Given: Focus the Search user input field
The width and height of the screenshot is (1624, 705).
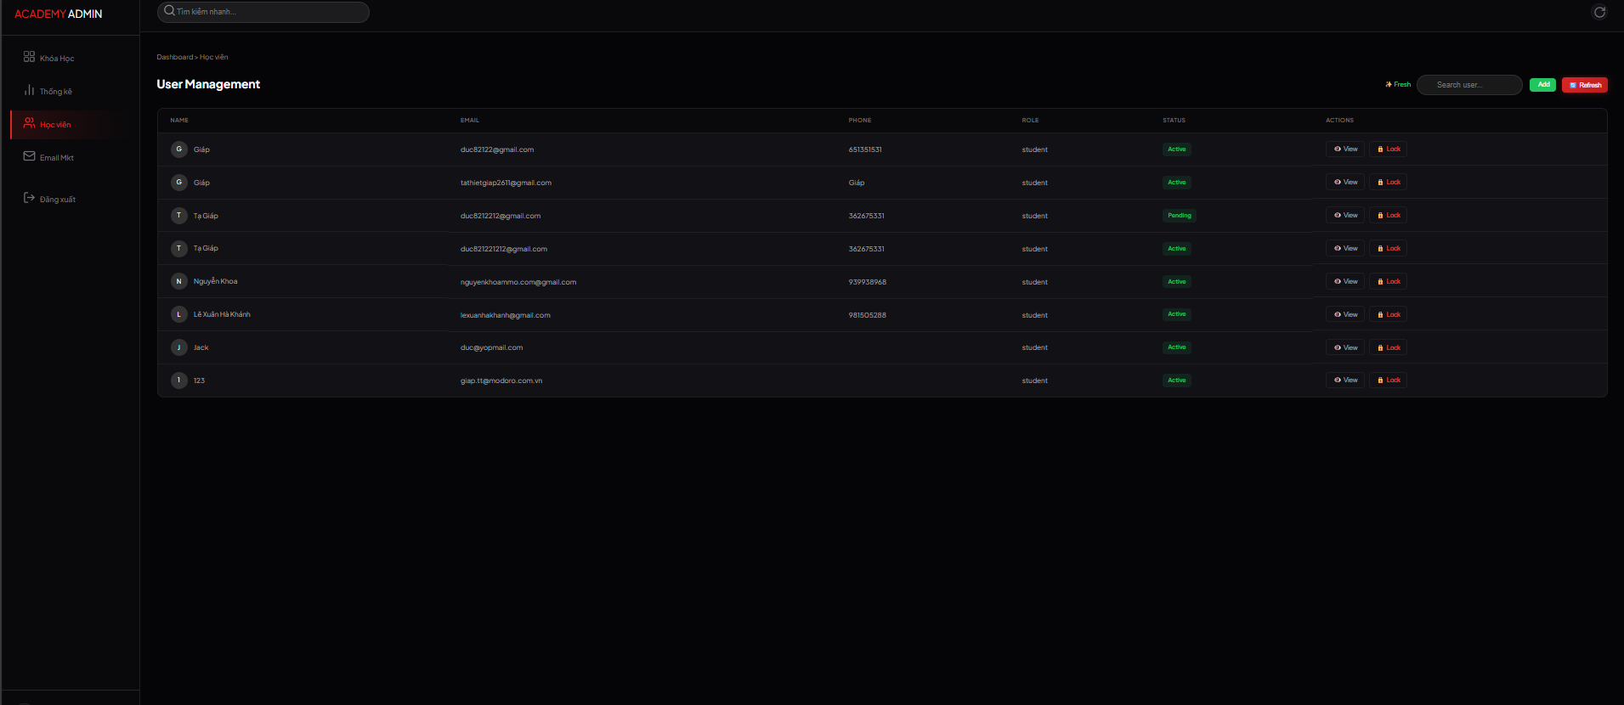Looking at the screenshot, I should click(1469, 85).
